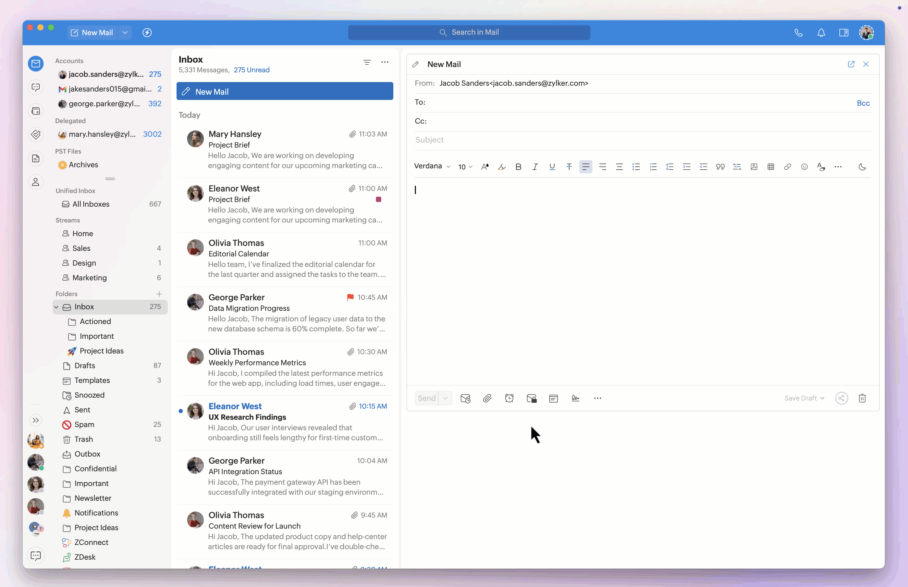Open the Drafts folder
908x587 pixels.
[x=85, y=366]
